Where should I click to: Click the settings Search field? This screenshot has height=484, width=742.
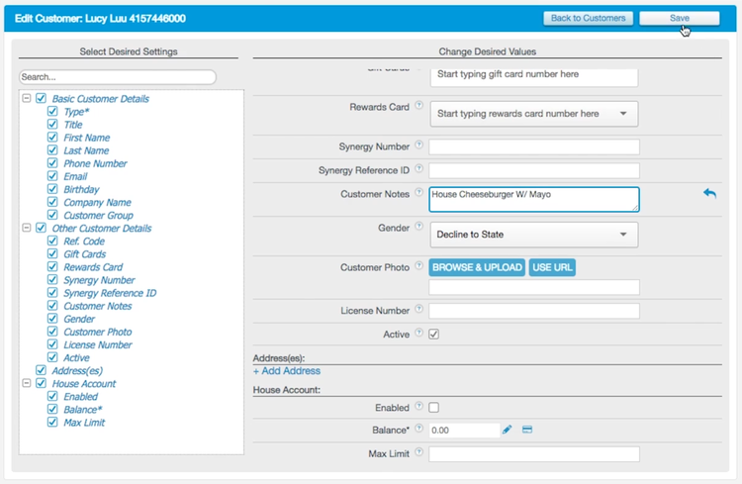pyautogui.click(x=117, y=76)
